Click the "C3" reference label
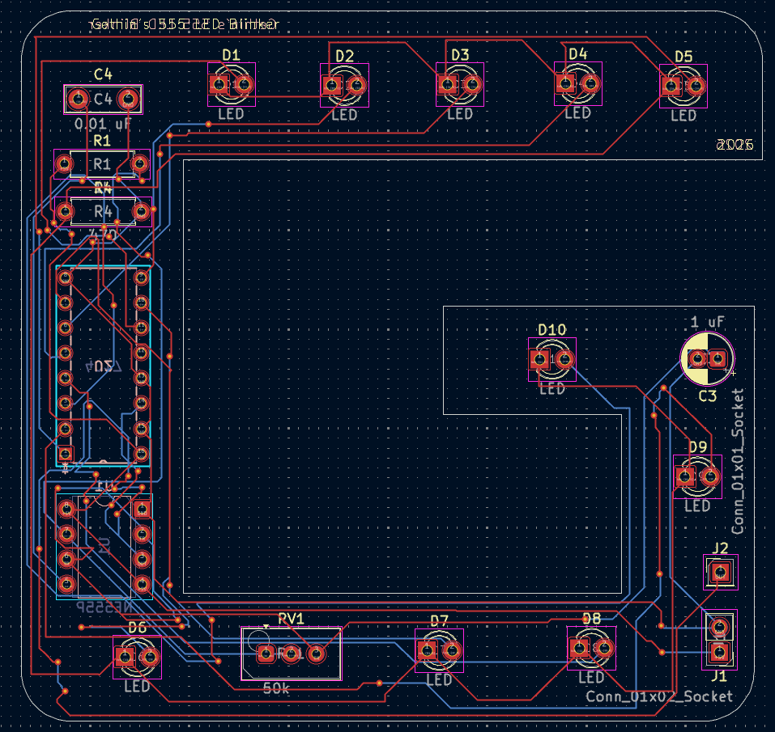775x732 pixels. (x=708, y=396)
